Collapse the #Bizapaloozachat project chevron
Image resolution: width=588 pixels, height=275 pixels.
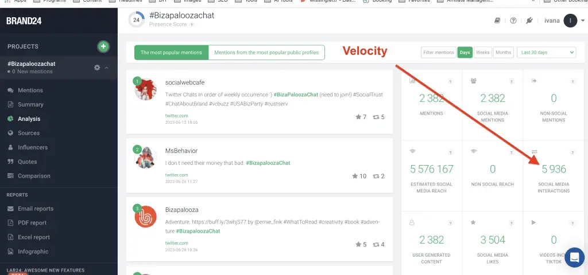coord(106,68)
